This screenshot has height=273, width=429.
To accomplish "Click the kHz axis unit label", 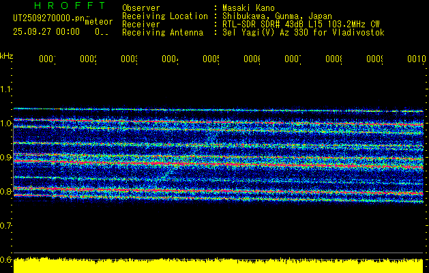I will [x=6, y=55].
